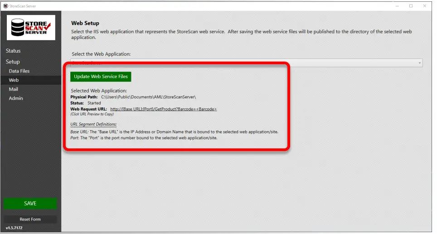This screenshot has width=437, height=234.
Task: Click the web application dropdown arrow
Action: (419, 63)
